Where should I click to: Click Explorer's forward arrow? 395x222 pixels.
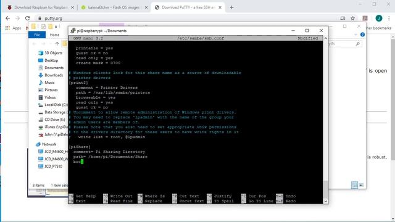click(43, 44)
